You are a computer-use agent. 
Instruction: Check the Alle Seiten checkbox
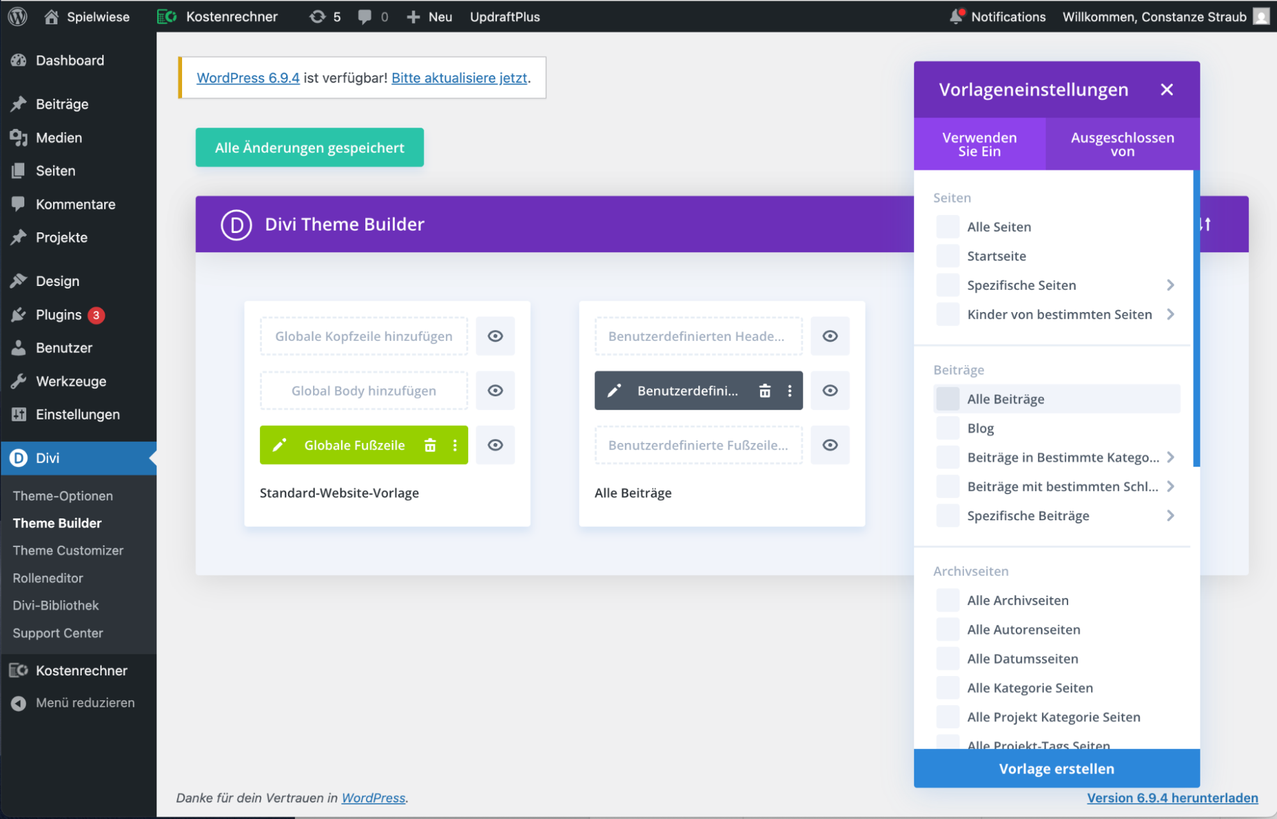[947, 227]
